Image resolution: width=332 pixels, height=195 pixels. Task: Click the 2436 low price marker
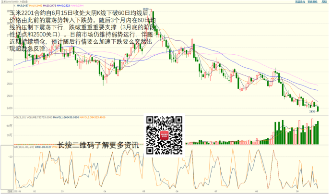(312, 111)
